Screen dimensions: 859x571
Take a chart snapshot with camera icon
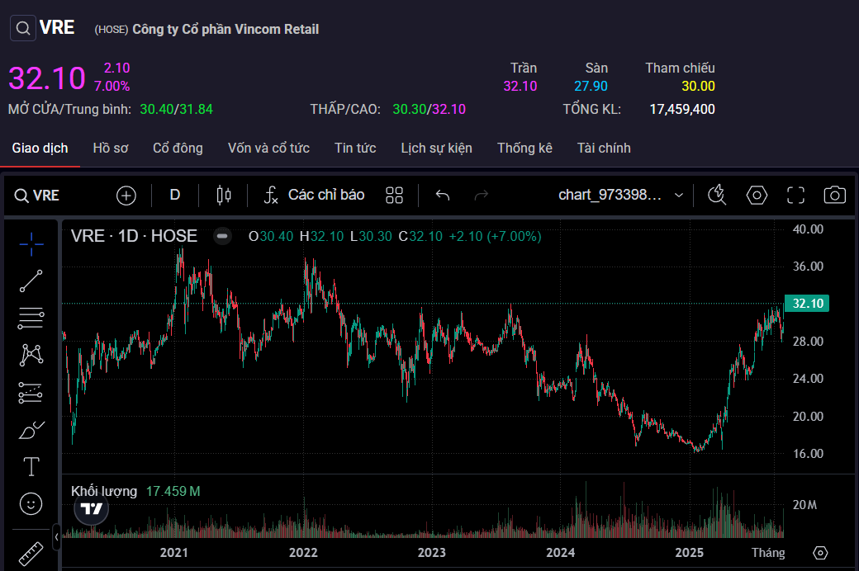[x=834, y=195]
